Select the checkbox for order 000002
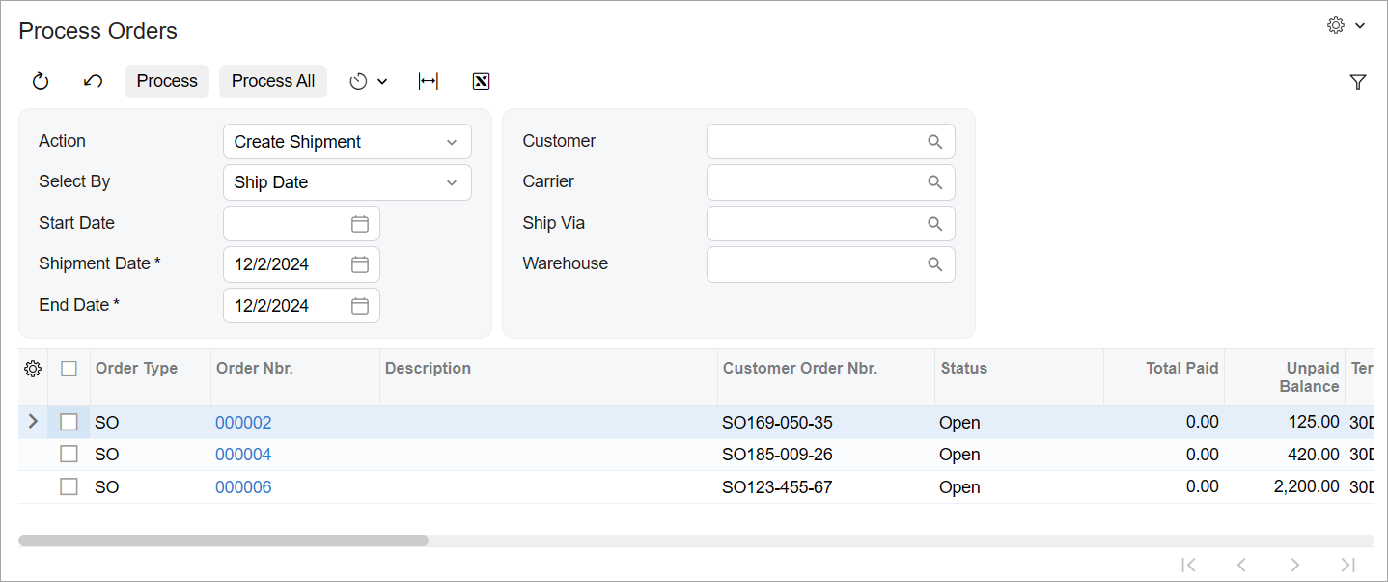 click(x=69, y=422)
